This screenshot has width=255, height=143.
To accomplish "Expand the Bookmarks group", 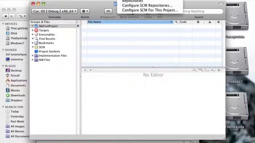I will tap(33, 43).
